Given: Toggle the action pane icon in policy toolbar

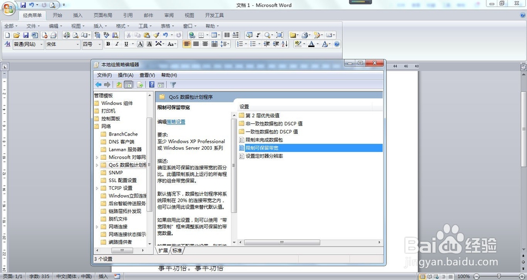Looking at the screenshot, I should pos(161,85).
